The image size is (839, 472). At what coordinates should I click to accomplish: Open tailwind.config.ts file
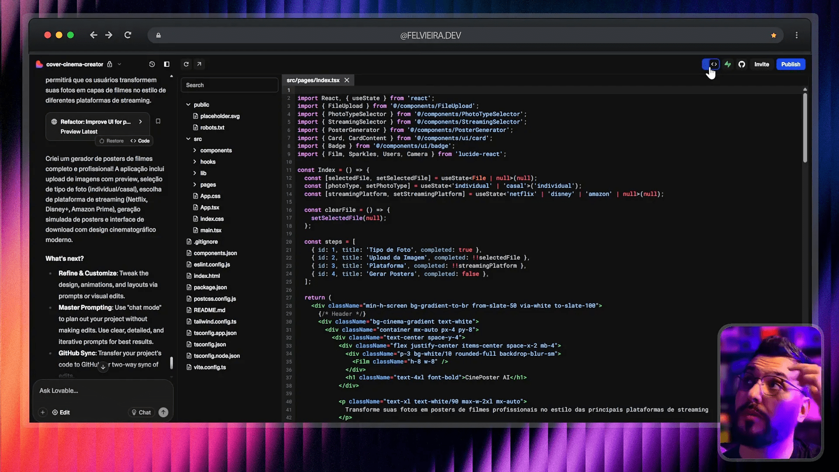215,322
